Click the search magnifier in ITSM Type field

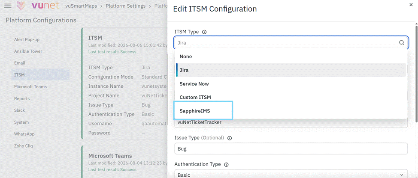(x=401, y=42)
